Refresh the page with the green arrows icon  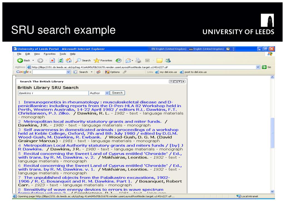[60, 60]
